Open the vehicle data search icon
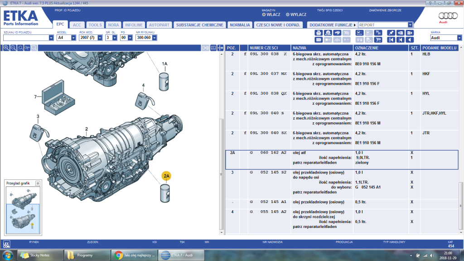Image resolution: width=464 pixels, height=261 pixels. 328,33
